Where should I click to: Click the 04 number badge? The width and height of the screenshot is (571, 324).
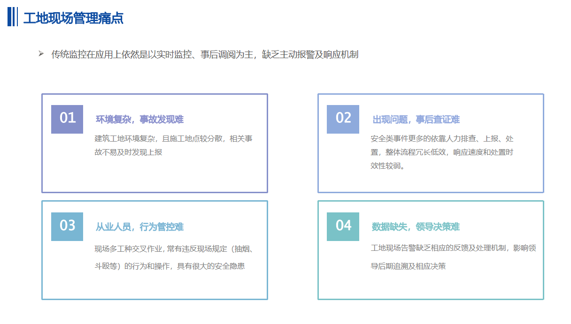pyautogui.click(x=343, y=226)
